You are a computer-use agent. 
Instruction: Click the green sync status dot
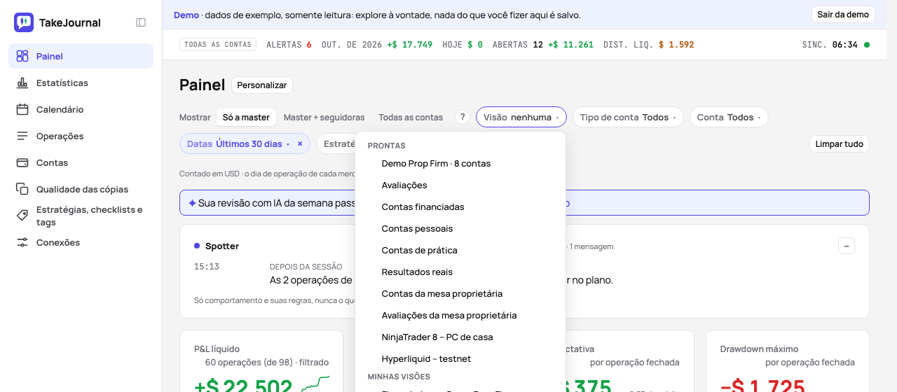867,45
